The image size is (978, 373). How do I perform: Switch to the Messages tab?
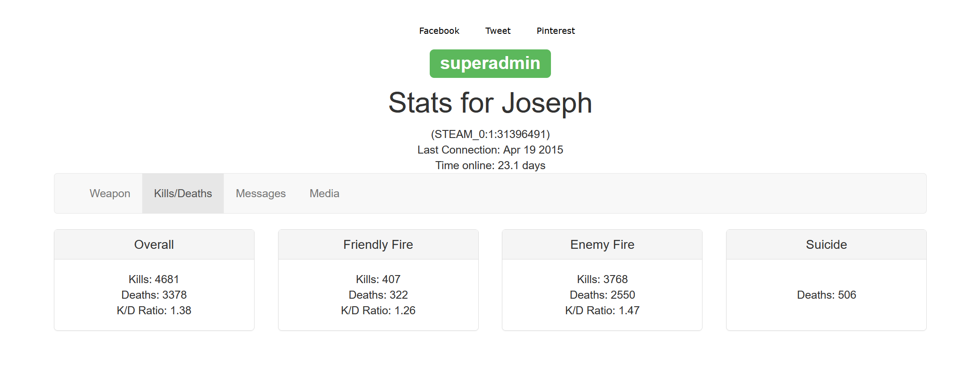point(260,194)
